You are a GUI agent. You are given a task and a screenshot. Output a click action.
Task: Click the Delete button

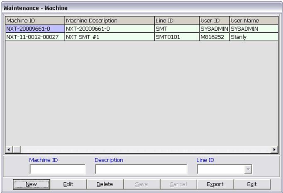click(105, 184)
